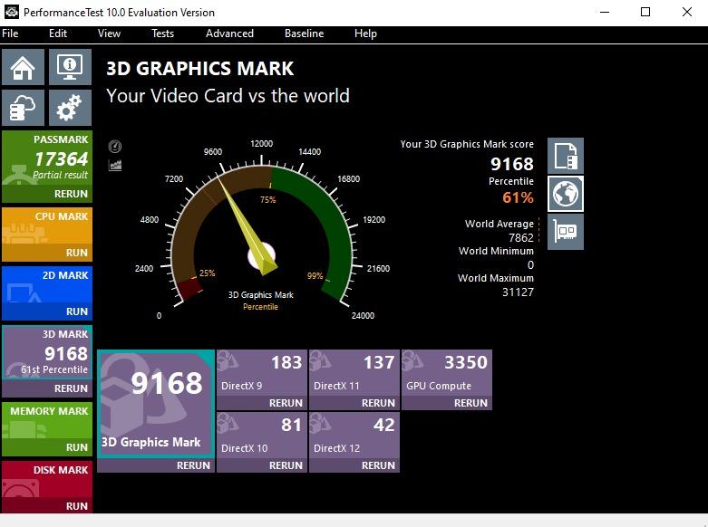Open the Advanced menu
This screenshot has height=527, width=708.
point(229,34)
